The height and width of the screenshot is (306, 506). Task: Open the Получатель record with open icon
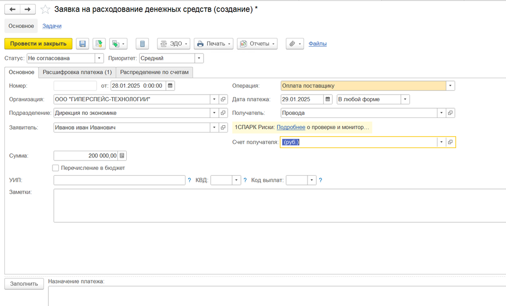click(450, 113)
